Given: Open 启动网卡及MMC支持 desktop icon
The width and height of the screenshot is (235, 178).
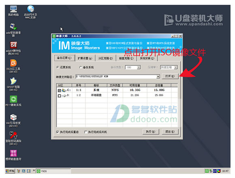Looking at the screenshot, I should tap(30, 12).
